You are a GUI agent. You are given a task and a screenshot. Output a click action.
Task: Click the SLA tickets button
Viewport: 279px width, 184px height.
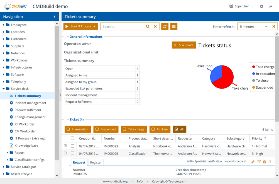point(184,45)
